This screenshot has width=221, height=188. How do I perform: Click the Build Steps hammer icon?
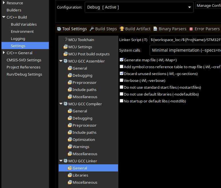coord(92,29)
